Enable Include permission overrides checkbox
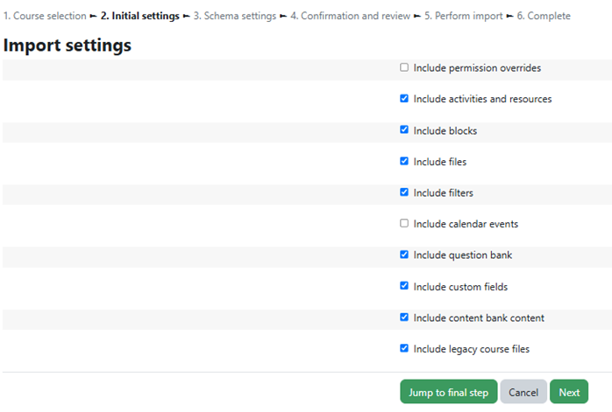The width and height of the screenshot is (612, 412). (x=404, y=67)
